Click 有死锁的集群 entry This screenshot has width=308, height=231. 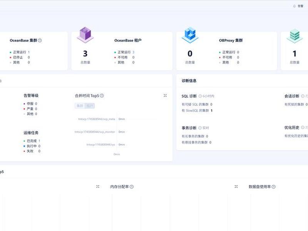pos(296,104)
